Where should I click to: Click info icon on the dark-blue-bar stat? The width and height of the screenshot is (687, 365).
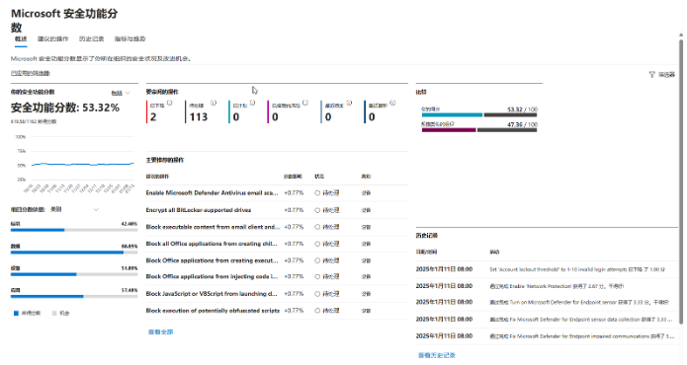[392, 103]
